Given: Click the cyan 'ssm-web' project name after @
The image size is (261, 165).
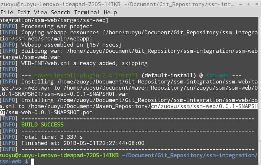Looking at the screenshot, I should tap(217, 75).
